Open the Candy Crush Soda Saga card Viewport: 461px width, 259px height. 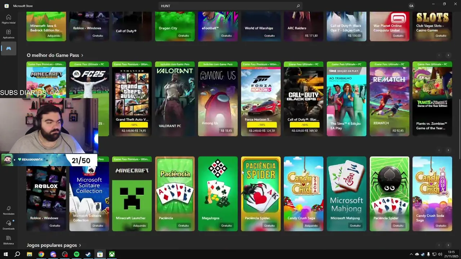click(432, 194)
